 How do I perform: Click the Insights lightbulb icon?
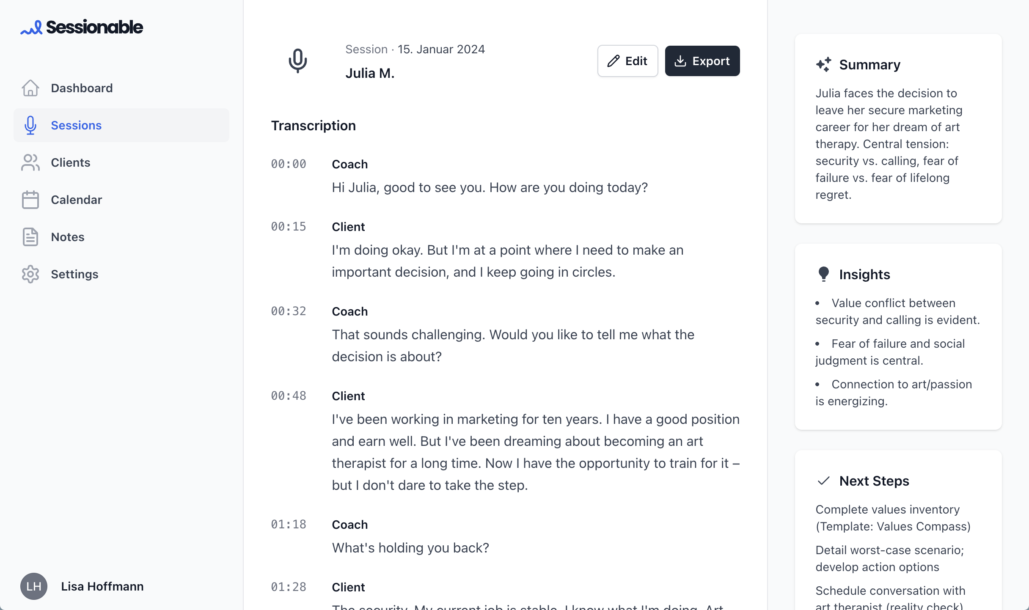823,274
